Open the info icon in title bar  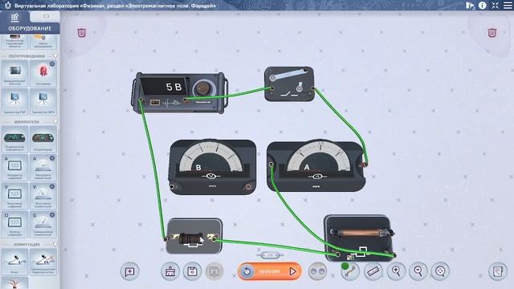pos(482,6)
